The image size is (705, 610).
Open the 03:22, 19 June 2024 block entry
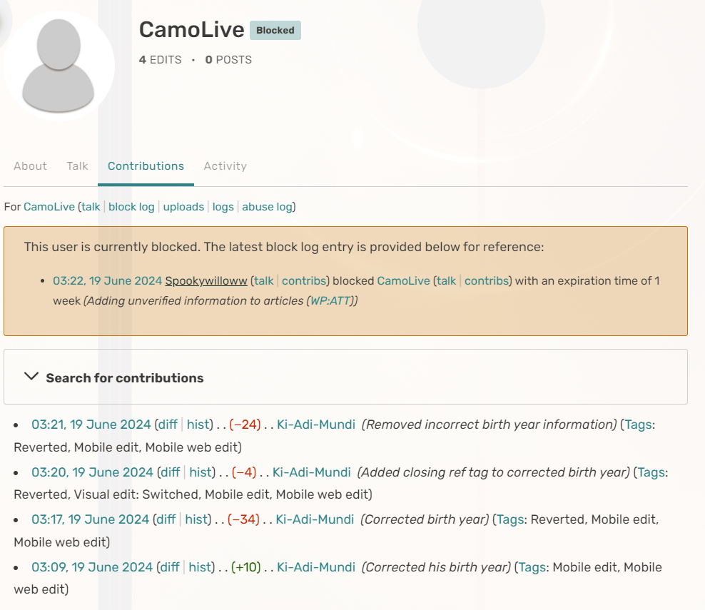point(107,281)
